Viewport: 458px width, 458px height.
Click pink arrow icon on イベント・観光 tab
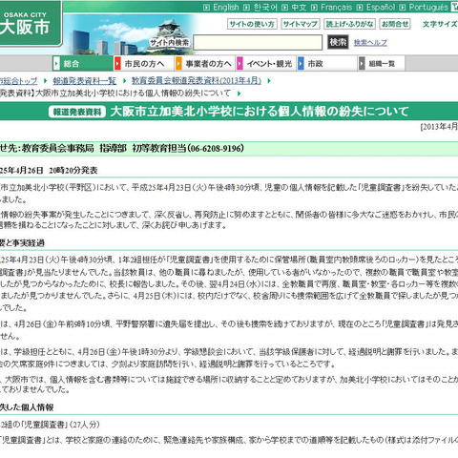pyautogui.click(x=239, y=64)
